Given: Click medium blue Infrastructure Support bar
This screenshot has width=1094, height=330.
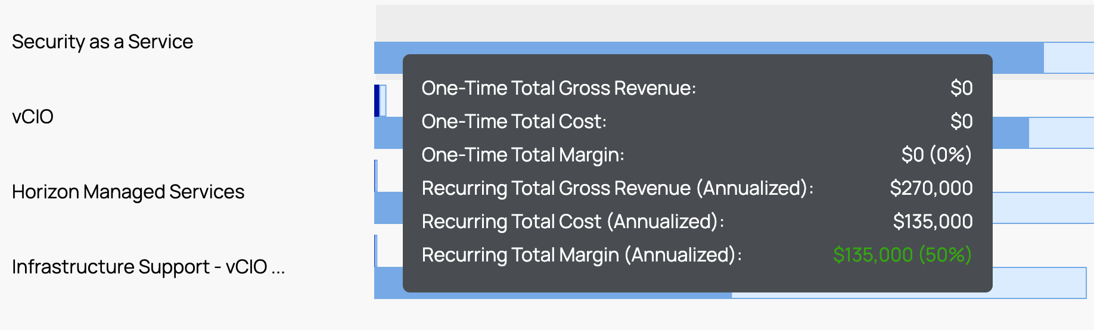Looking at the screenshot, I should tap(388, 283).
